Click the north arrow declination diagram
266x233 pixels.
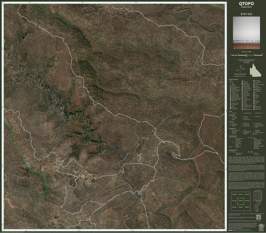pyautogui.click(x=241, y=69)
